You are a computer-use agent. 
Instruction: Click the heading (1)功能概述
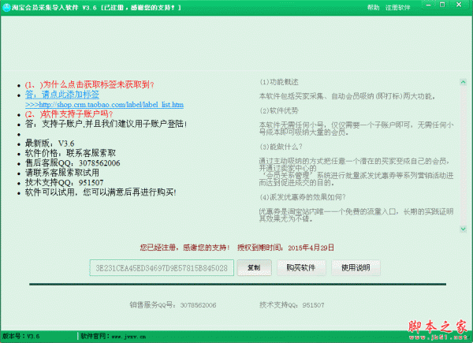[279, 82]
